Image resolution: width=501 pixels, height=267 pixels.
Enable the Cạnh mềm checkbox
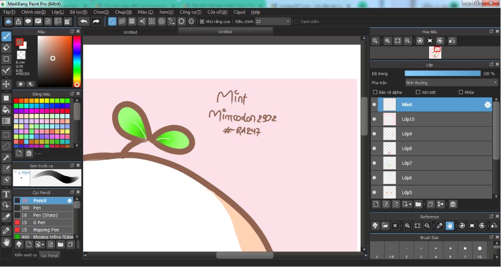(296, 22)
